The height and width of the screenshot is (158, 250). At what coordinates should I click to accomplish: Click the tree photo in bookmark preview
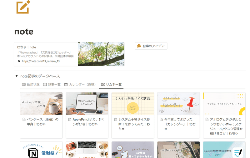[101, 54]
